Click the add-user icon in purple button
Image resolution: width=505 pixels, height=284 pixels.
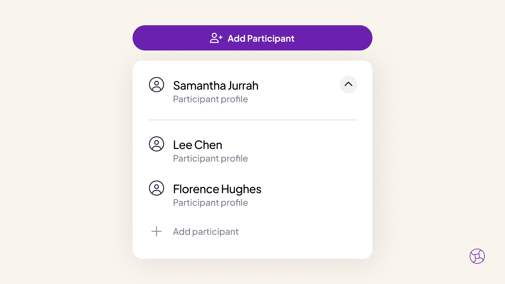click(x=216, y=38)
